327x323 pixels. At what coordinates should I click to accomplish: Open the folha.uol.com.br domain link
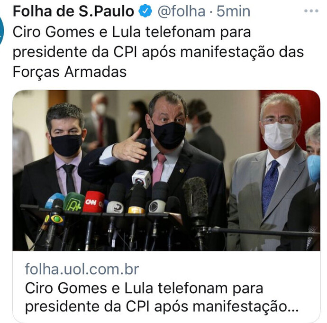click(x=82, y=269)
